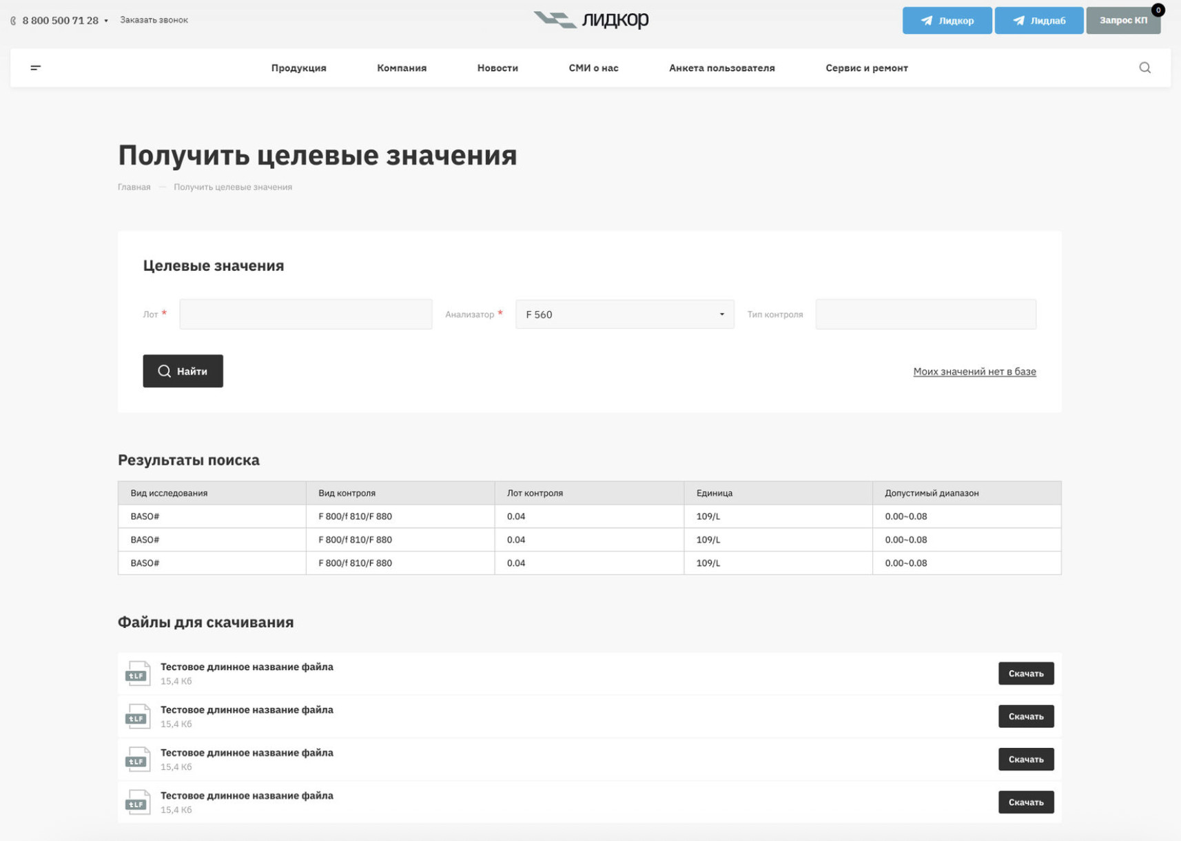Click the cart counter badge on Запрос КП
1181x841 pixels.
click(x=1158, y=10)
